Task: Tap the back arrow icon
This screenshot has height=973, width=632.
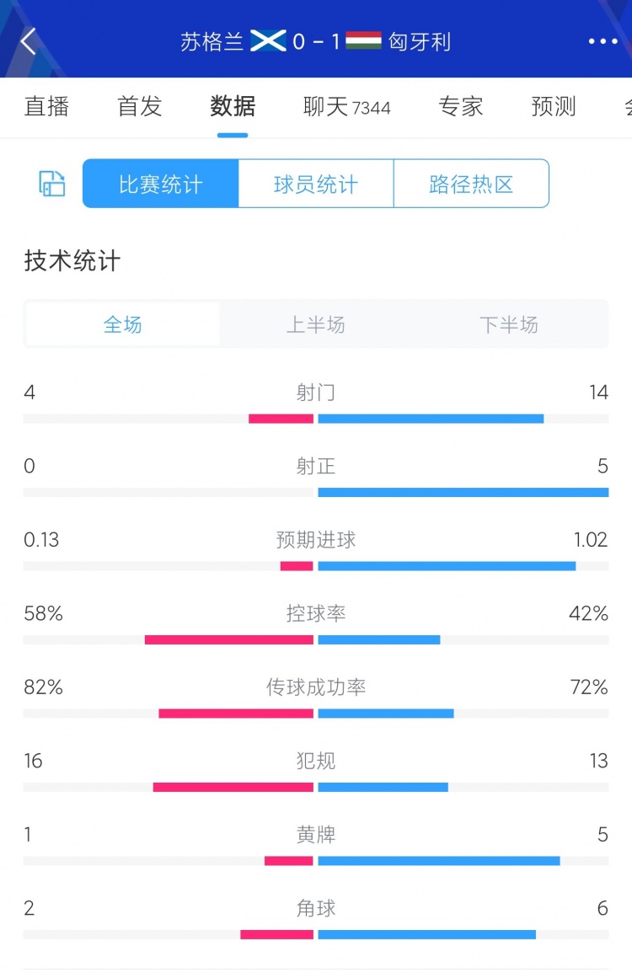Action: (29, 40)
